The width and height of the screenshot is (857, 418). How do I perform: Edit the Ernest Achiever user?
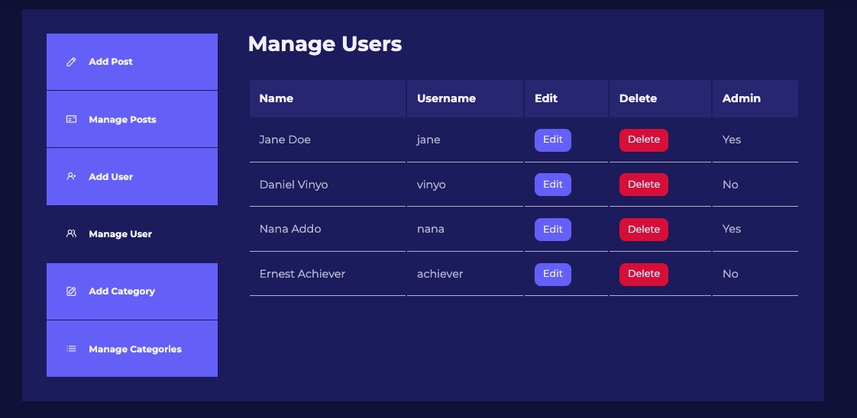coord(552,275)
